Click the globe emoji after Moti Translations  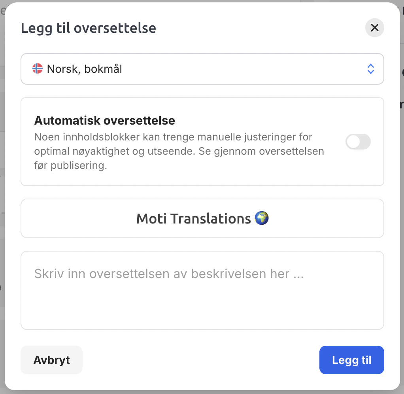coord(262,218)
